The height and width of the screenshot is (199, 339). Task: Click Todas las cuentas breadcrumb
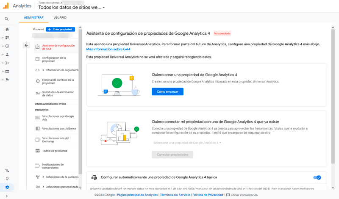tap(49, 3)
